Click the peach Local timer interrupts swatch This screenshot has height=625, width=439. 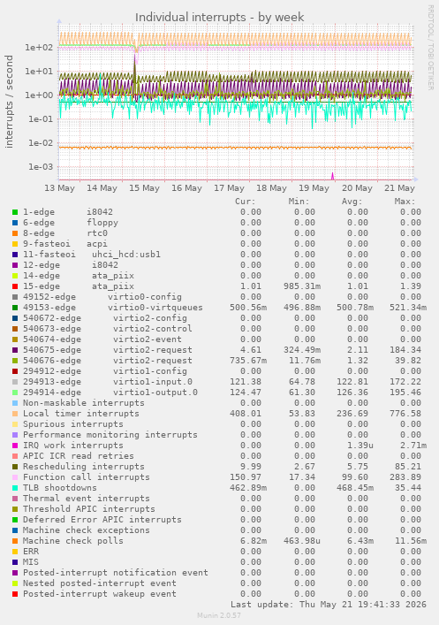click(x=15, y=414)
